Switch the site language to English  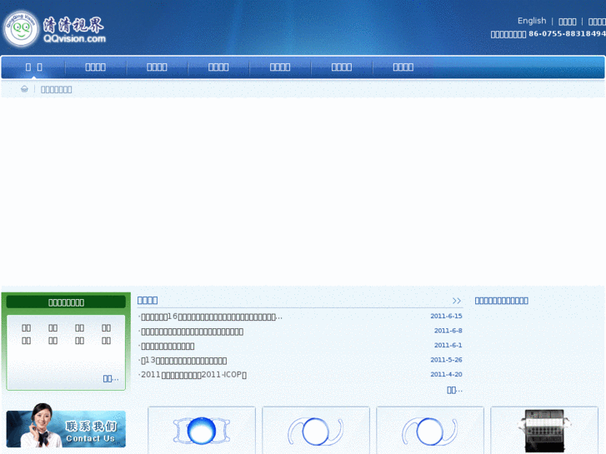pyautogui.click(x=532, y=21)
